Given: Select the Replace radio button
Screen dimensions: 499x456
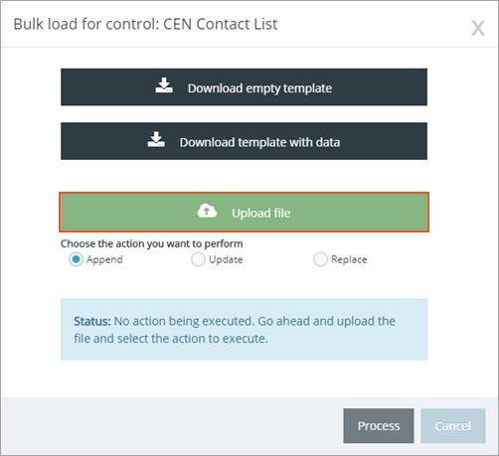Looking at the screenshot, I should click(320, 259).
